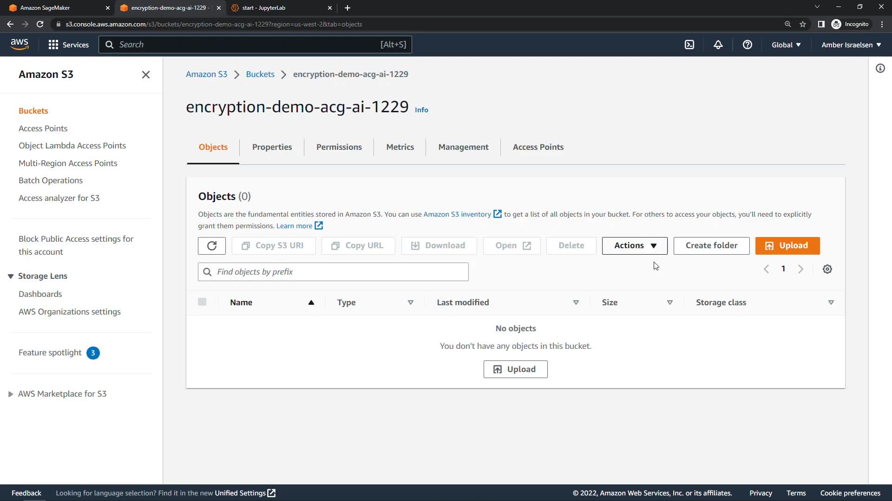Viewport: 892px width, 501px height.
Task: Collapse the Storage Lens section
Action: pyautogui.click(x=11, y=276)
